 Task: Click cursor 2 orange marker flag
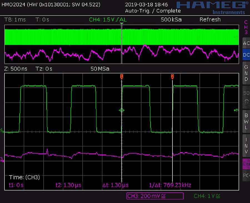[172, 76]
